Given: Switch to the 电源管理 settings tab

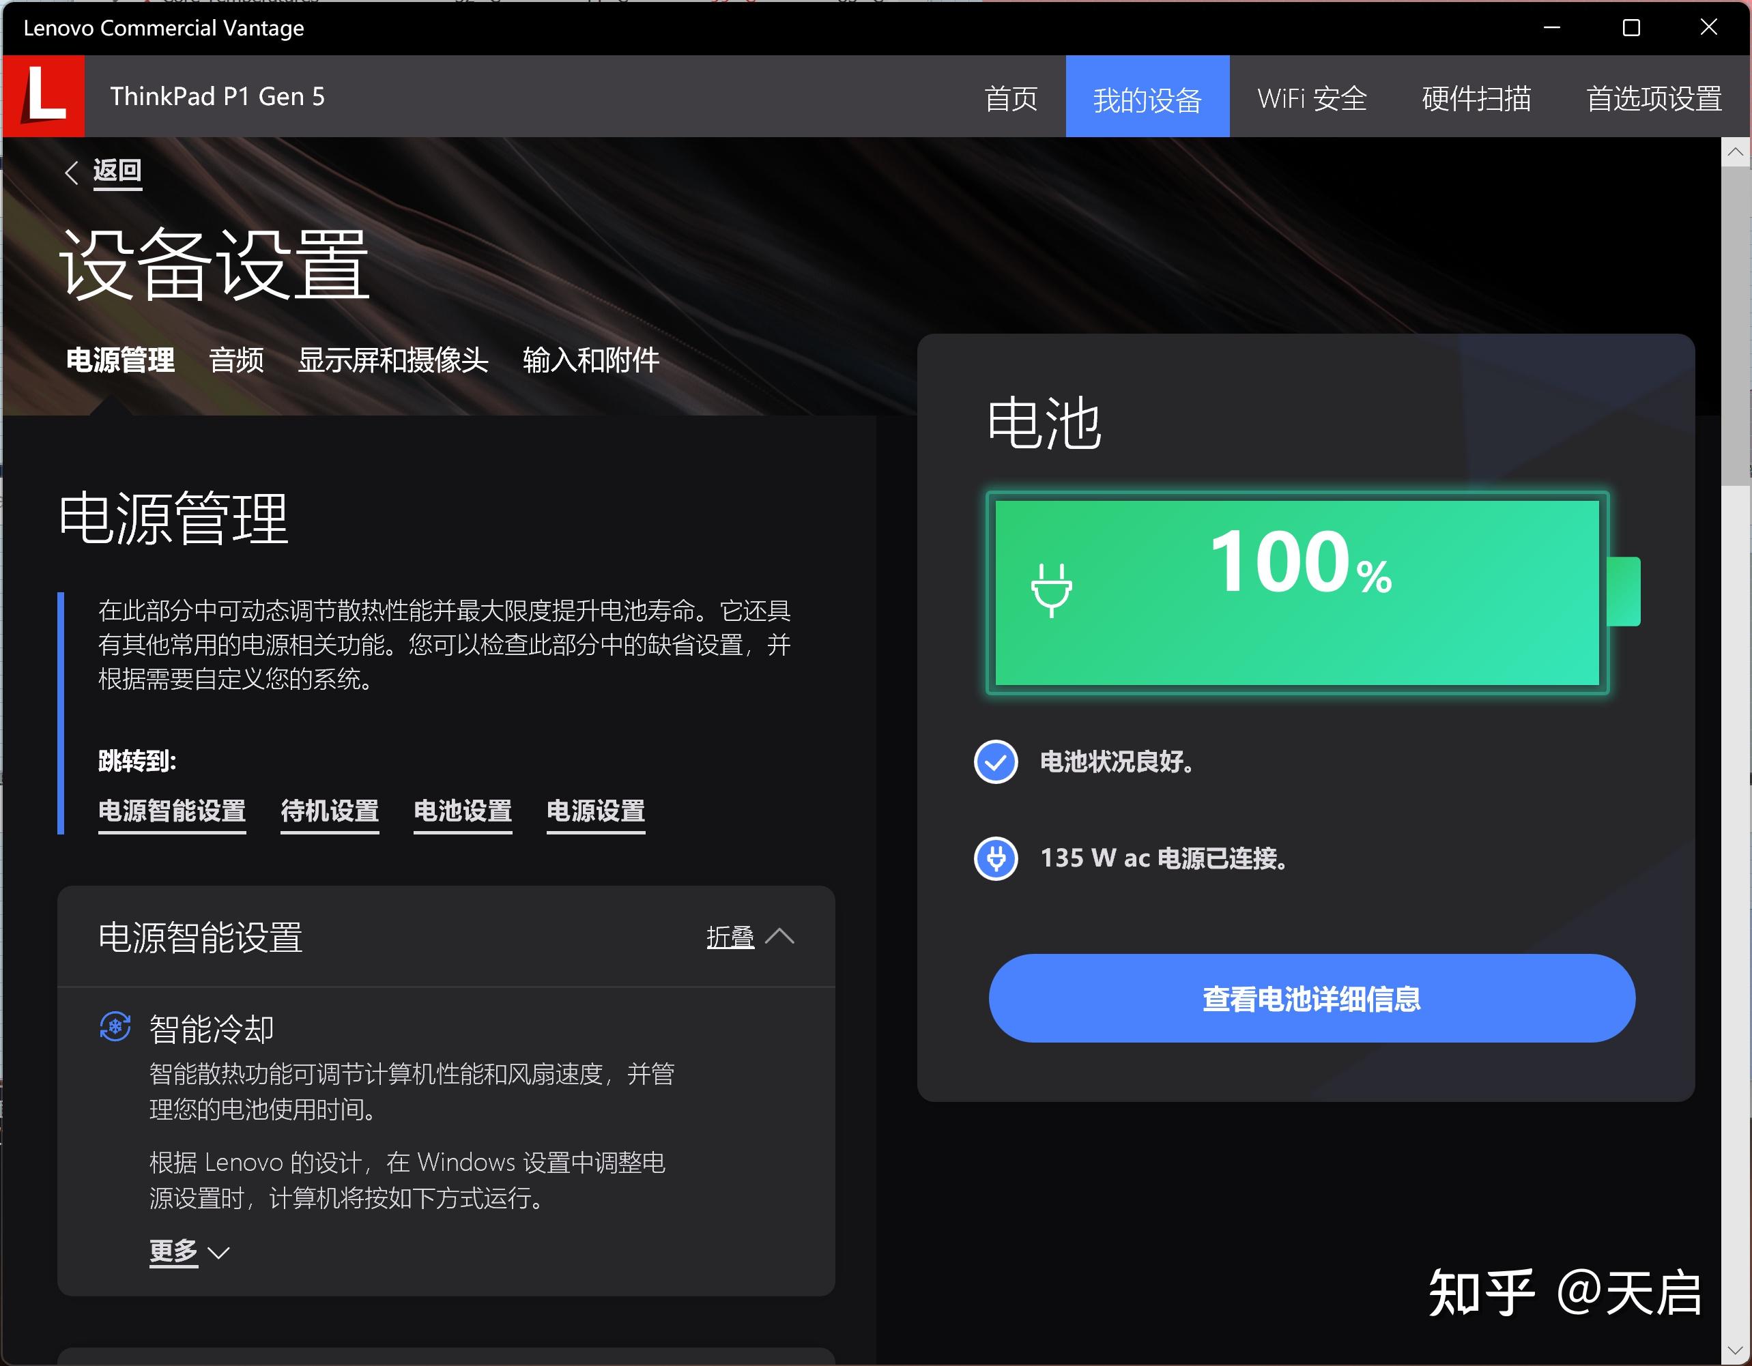Looking at the screenshot, I should (x=120, y=360).
